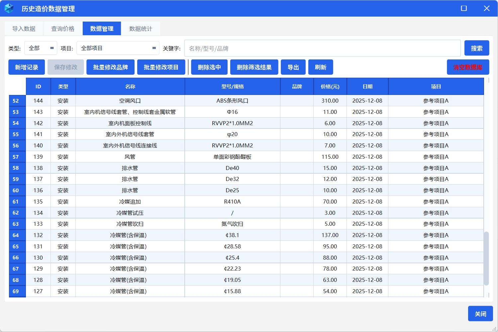Expand the 全部项目 combo box arrow
The height and width of the screenshot is (332, 498).
tap(153, 48)
